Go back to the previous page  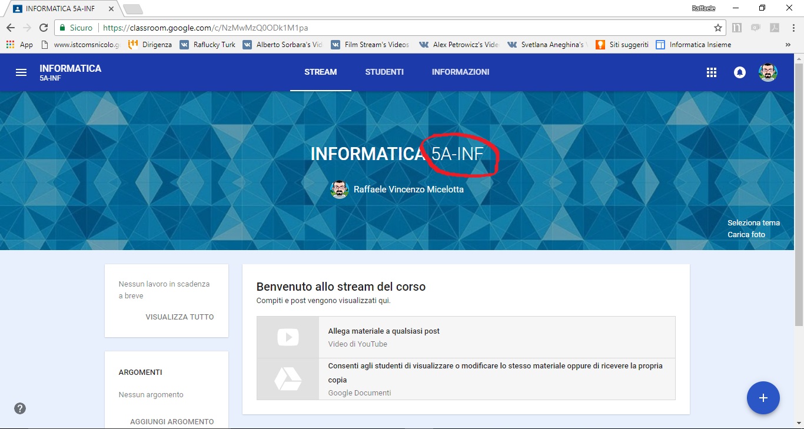(11, 28)
